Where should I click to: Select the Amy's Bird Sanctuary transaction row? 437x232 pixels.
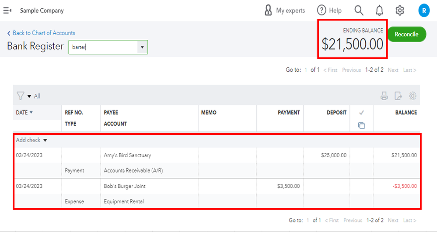click(x=127, y=155)
